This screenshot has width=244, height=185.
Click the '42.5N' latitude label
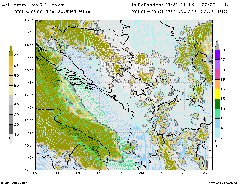point(29,95)
